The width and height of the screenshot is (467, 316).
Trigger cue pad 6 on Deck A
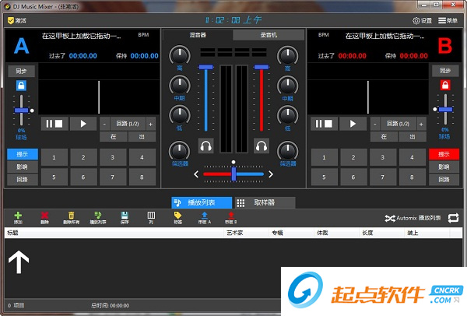[83, 177]
